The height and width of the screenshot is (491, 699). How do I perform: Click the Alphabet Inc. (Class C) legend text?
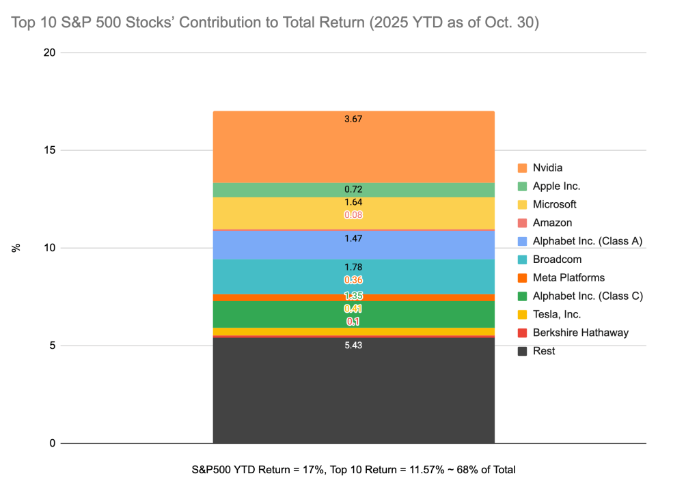pos(588,296)
